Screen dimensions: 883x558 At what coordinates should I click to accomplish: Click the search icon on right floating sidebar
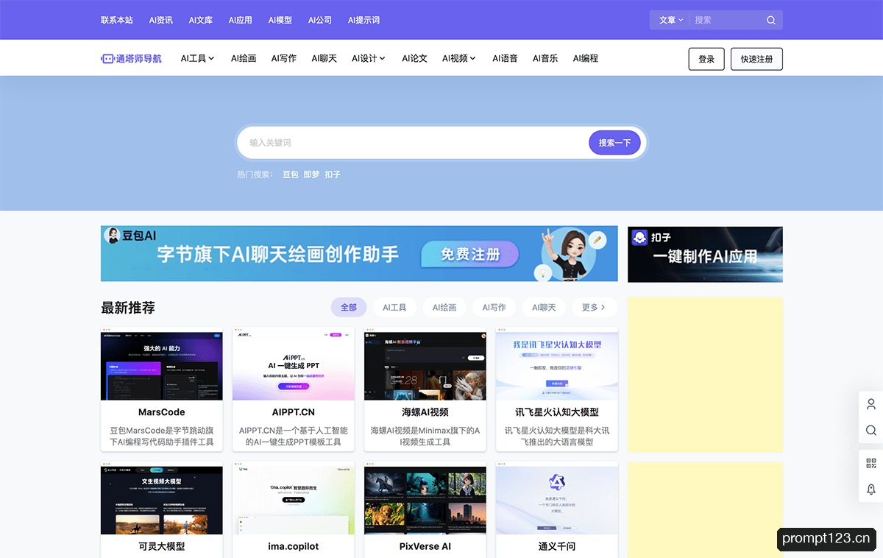tap(871, 430)
